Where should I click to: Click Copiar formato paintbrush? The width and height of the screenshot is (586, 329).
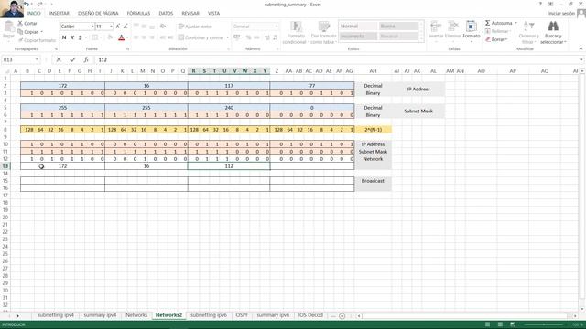pos(37,40)
